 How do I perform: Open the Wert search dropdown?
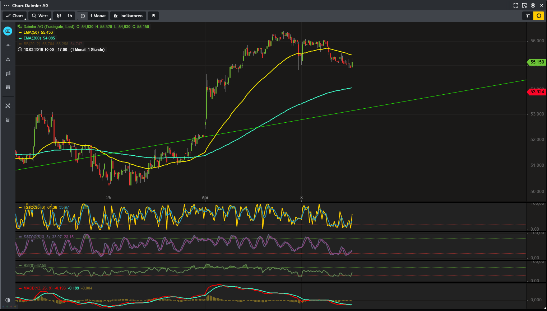tap(40, 16)
